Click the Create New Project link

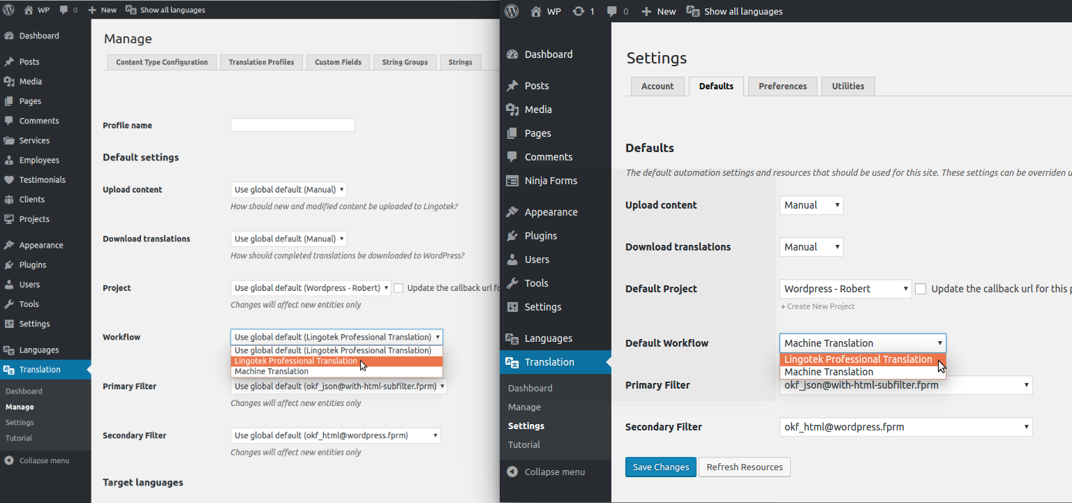click(x=820, y=306)
